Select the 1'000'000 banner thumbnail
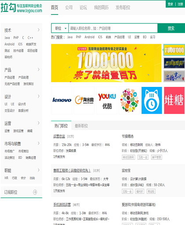 174,50
